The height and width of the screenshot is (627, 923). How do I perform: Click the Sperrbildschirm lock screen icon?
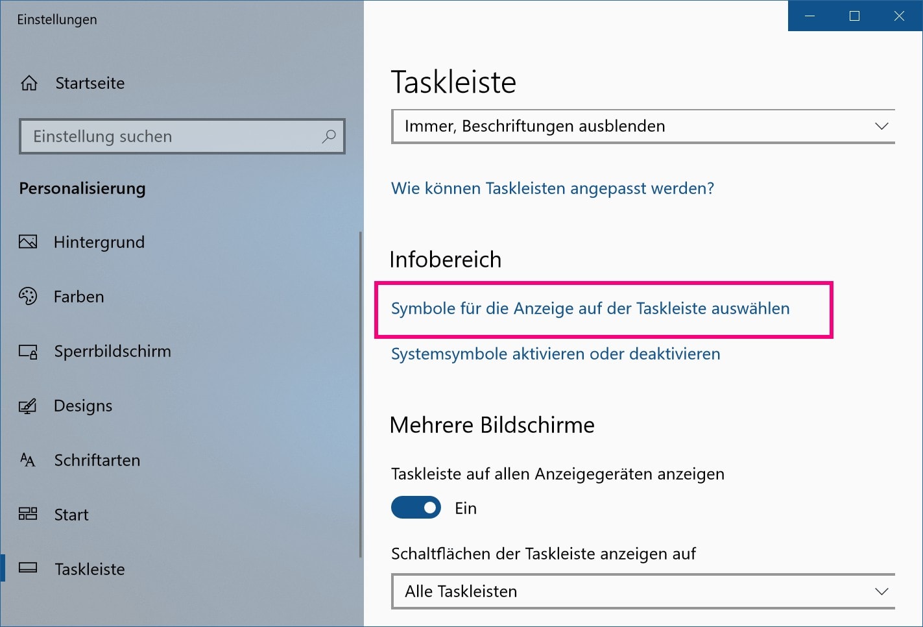28,351
